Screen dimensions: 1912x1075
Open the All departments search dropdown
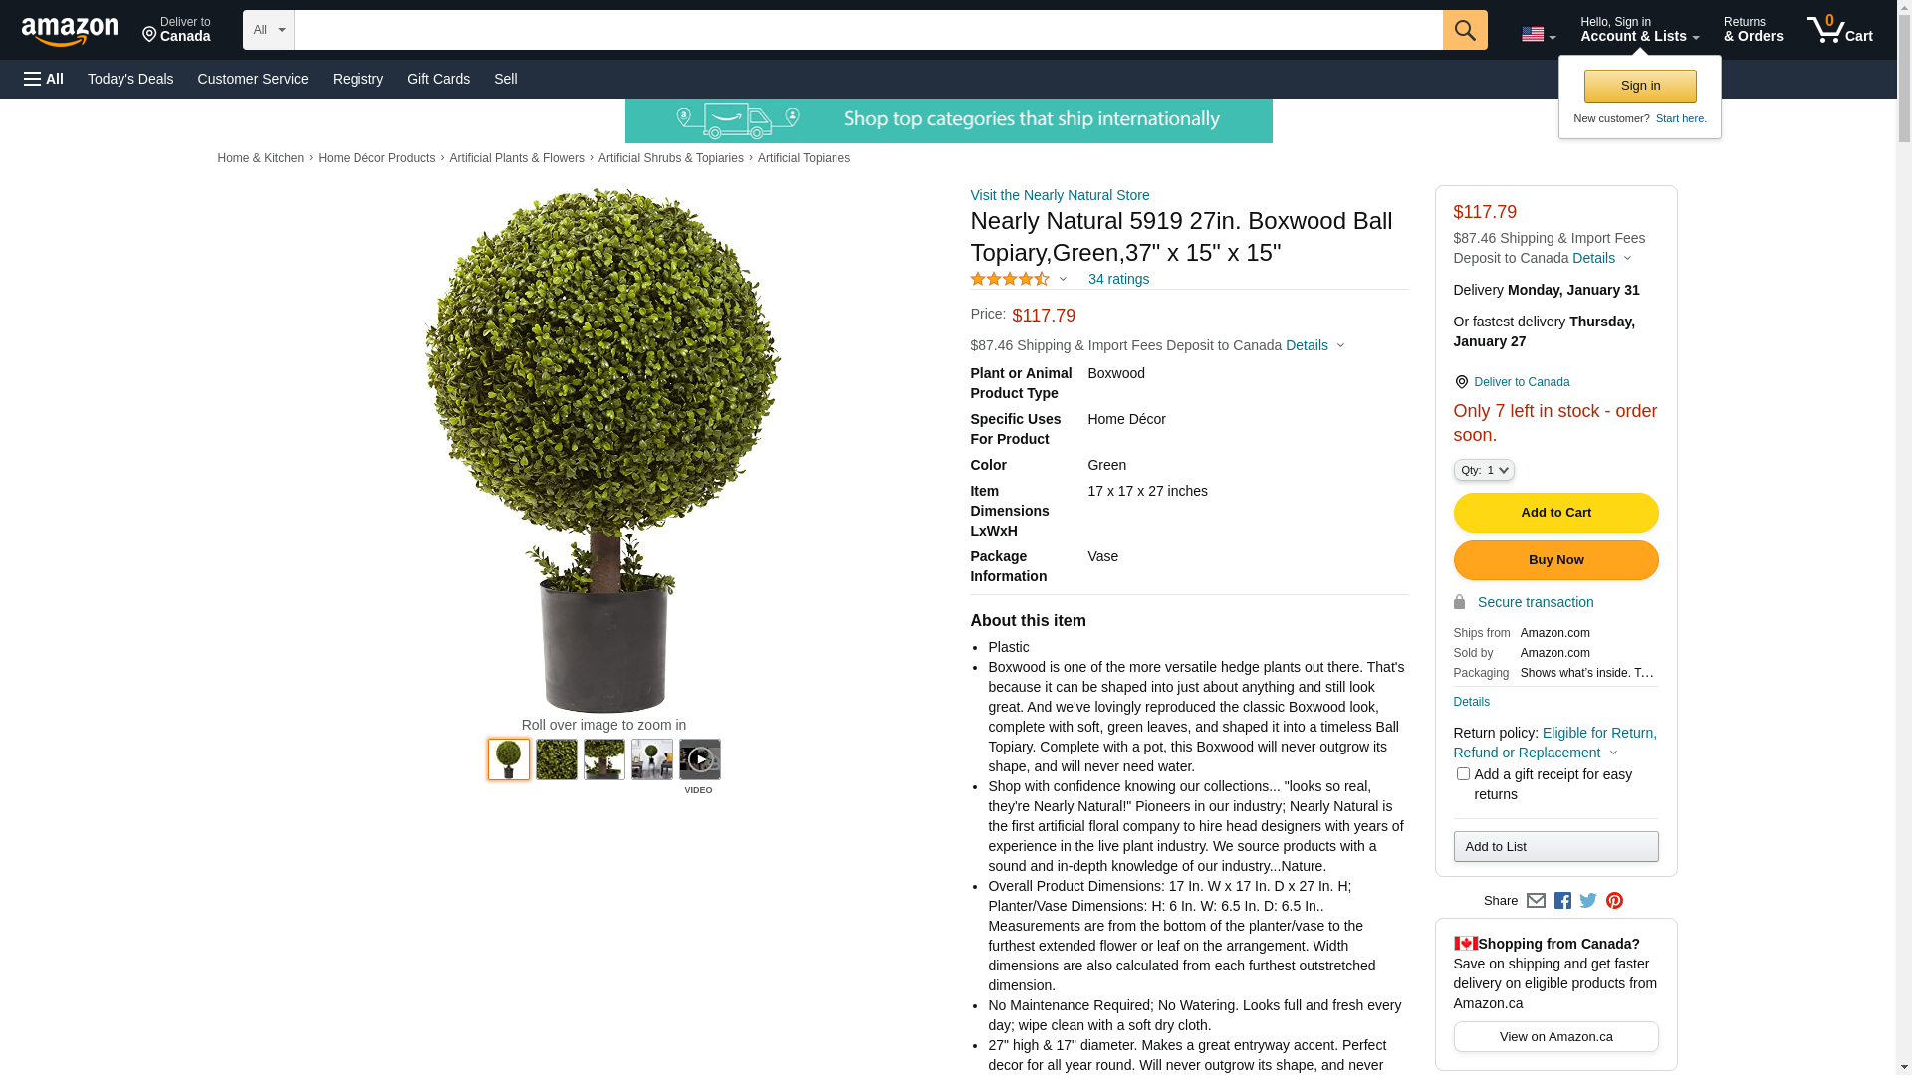coord(269,30)
